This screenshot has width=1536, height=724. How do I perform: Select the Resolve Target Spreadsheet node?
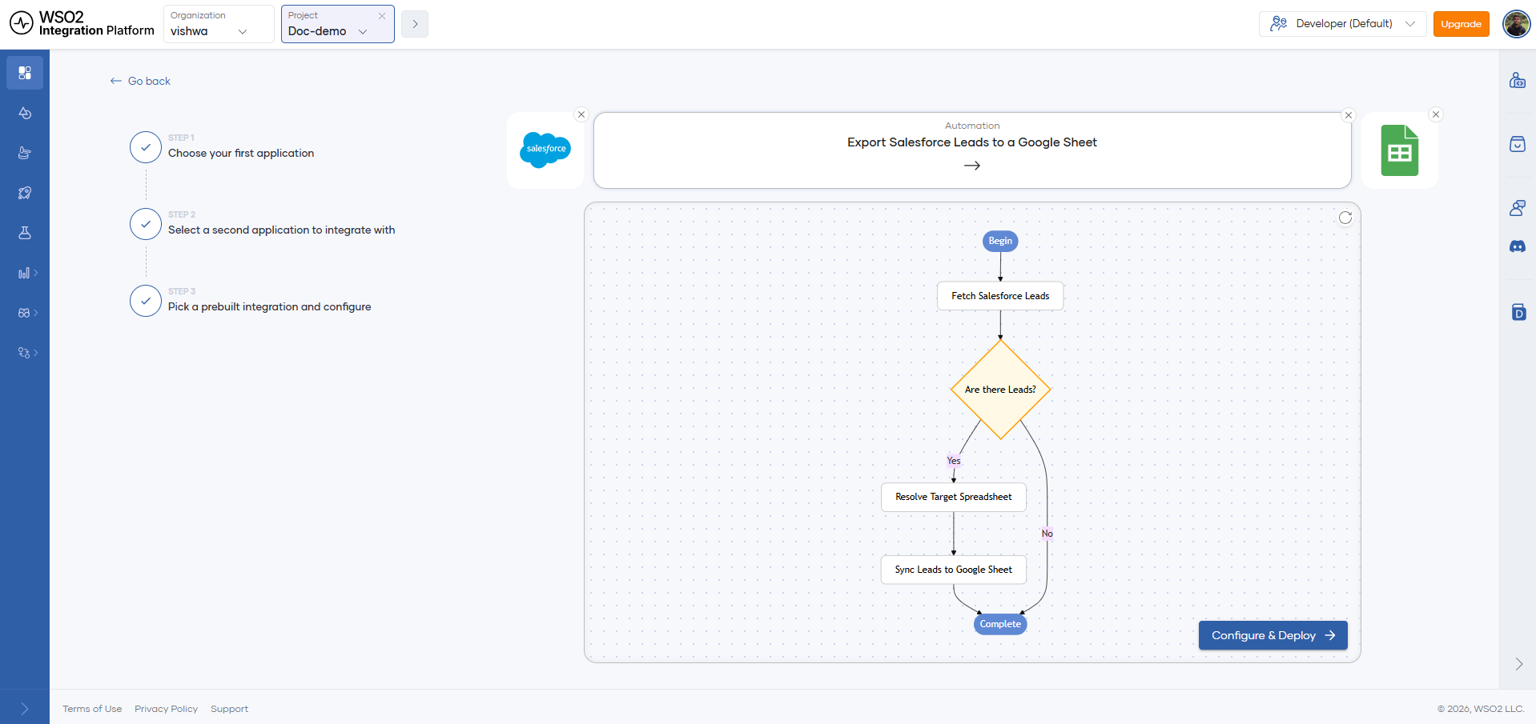click(x=954, y=497)
